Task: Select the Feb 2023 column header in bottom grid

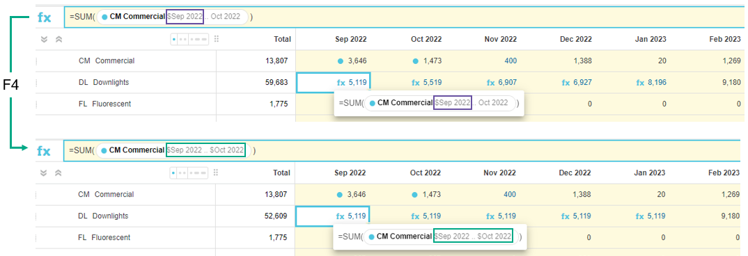Action: pos(724,173)
